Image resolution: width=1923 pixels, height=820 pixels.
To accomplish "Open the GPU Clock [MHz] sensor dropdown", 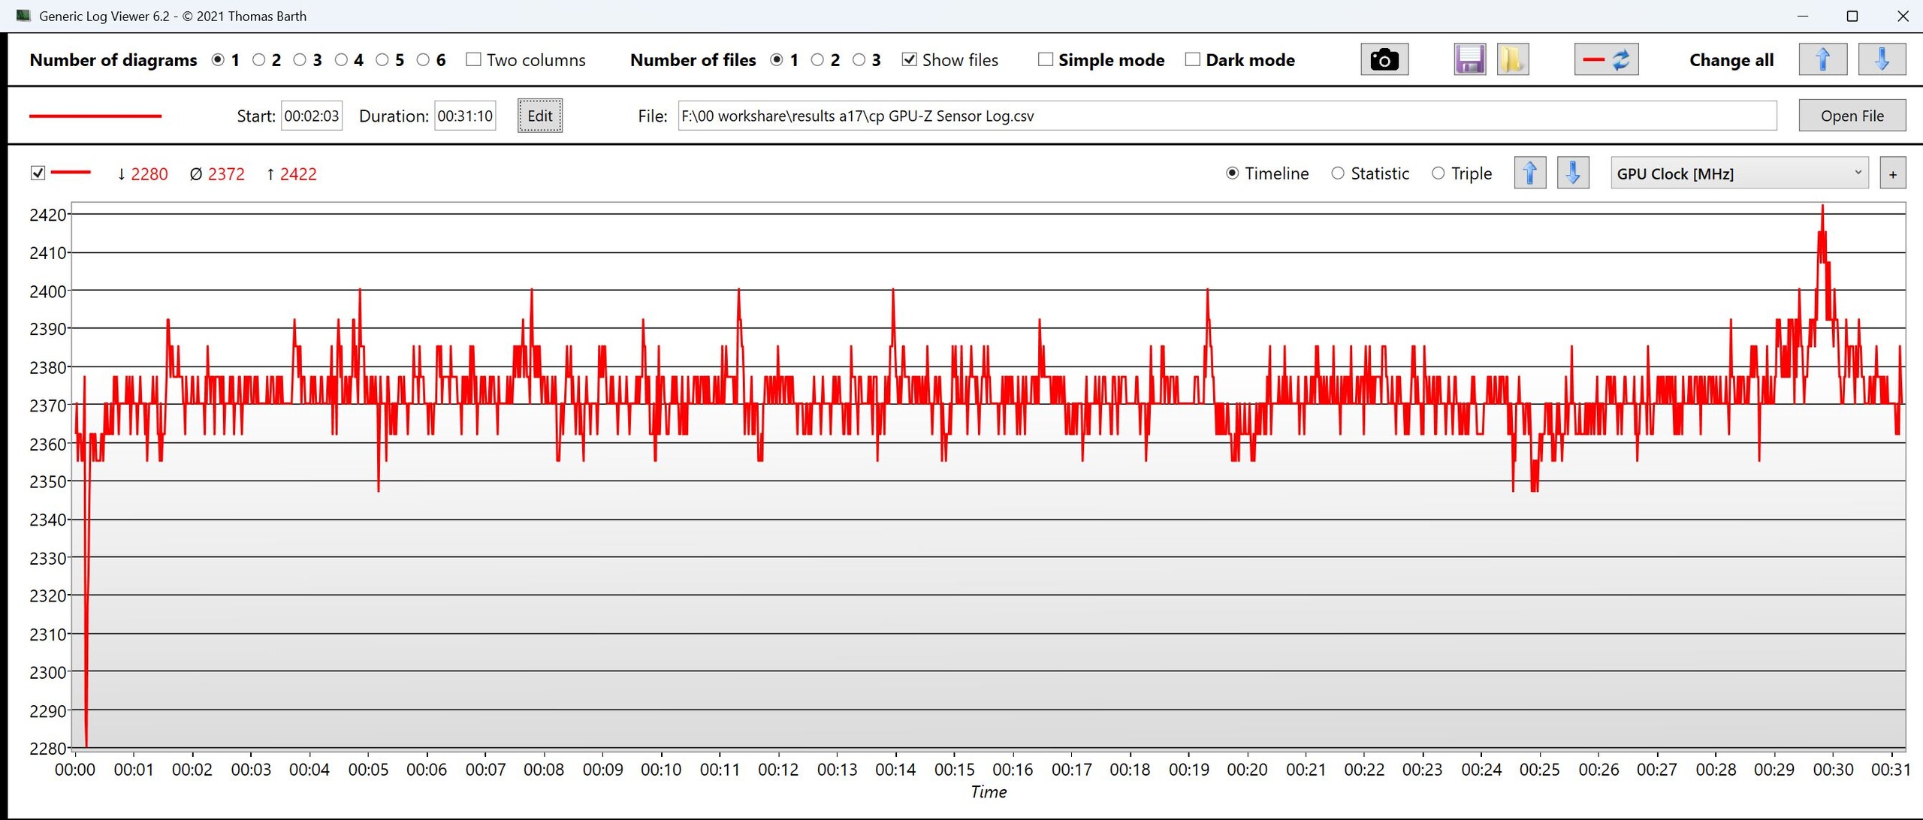I will click(x=1738, y=173).
